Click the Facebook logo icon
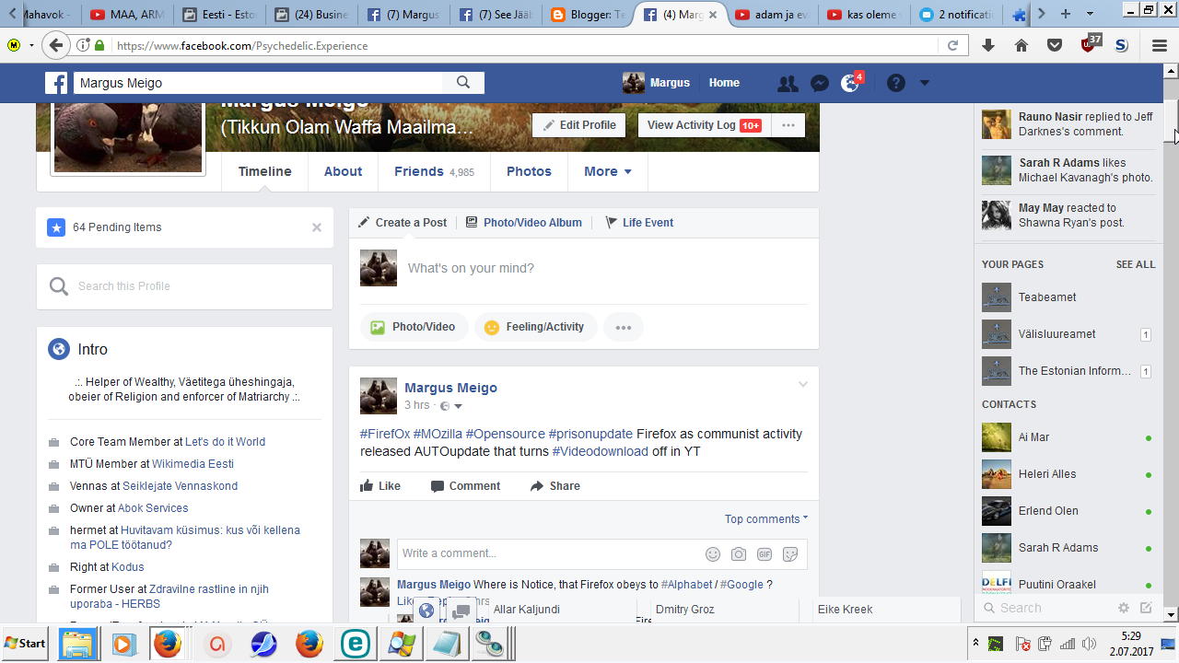Image resolution: width=1179 pixels, height=663 pixels. [x=57, y=83]
